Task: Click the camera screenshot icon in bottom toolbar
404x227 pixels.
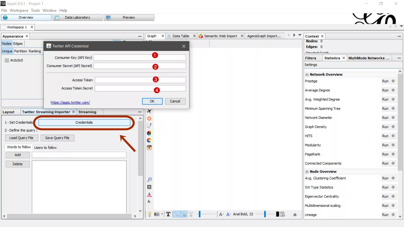Action: pos(157,214)
